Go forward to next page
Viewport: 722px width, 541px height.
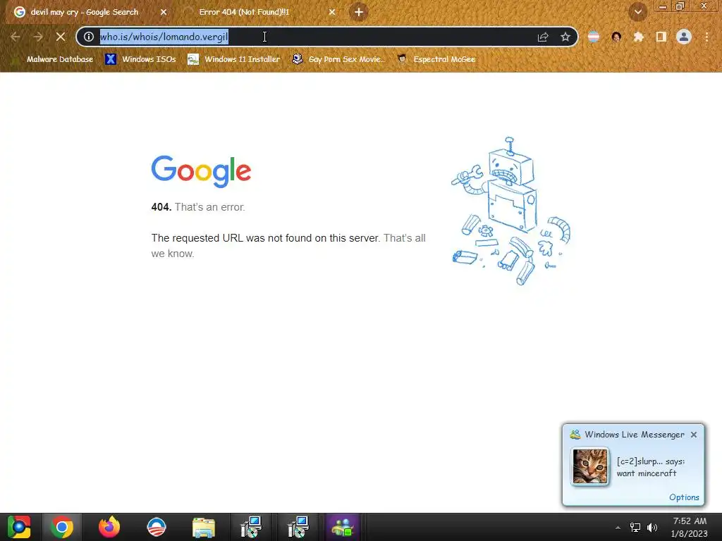pyautogui.click(x=38, y=37)
